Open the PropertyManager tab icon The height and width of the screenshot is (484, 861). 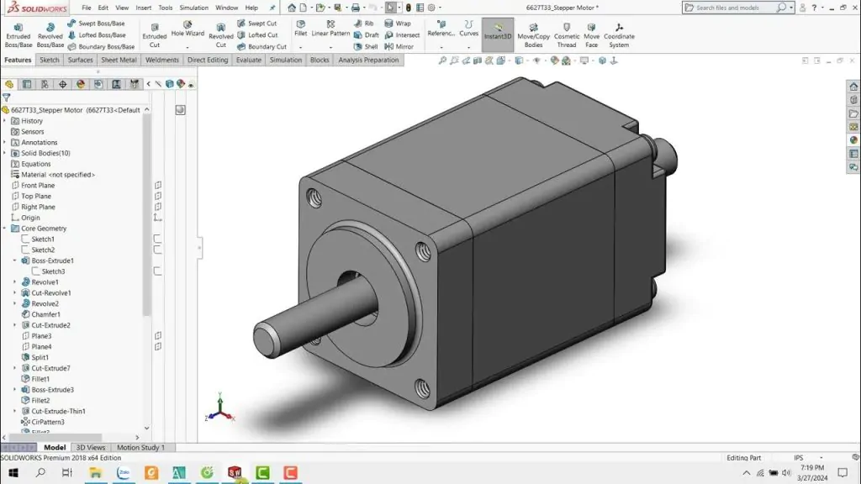coord(27,84)
